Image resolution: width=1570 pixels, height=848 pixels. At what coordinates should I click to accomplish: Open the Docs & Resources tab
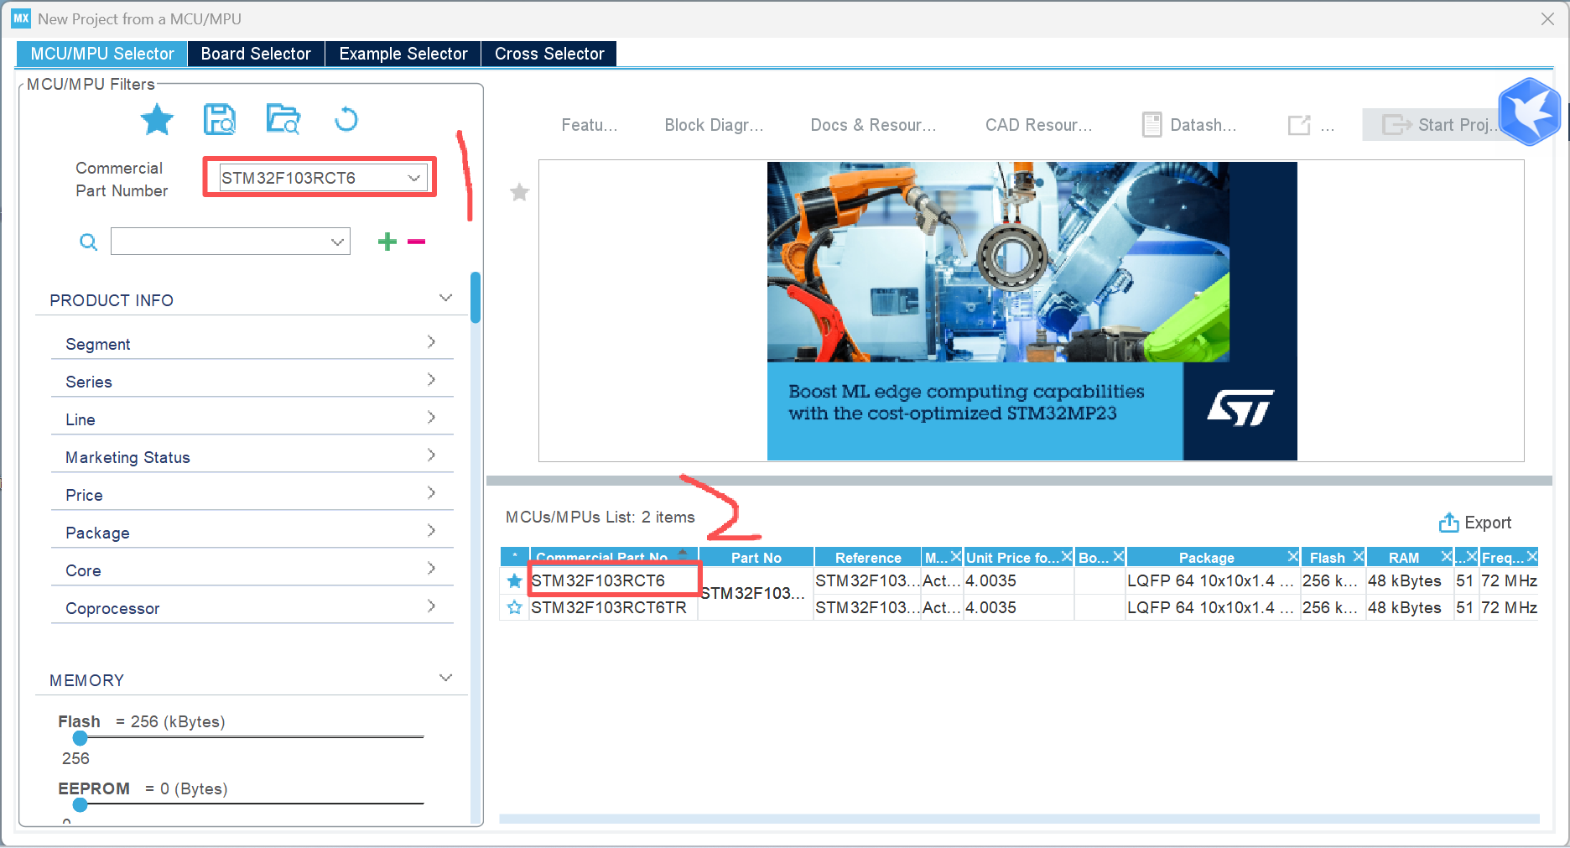point(873,125)
